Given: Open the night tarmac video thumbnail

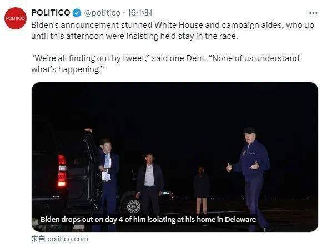Looking at the screenshot, I should click(x=175, y=157).
